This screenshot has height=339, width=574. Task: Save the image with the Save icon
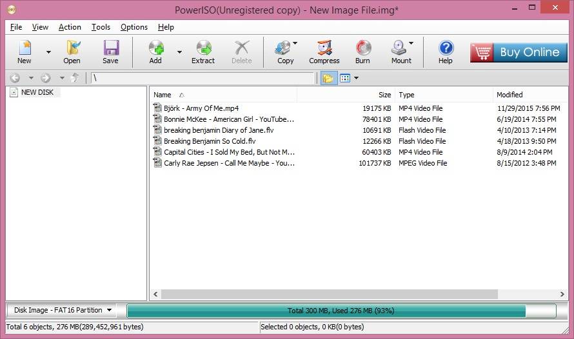tap(110, 52)
